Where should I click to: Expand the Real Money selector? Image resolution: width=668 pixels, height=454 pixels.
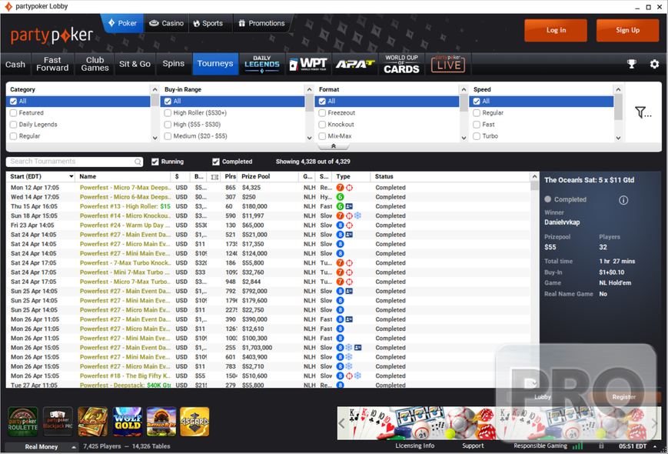(x=42, y=447)
